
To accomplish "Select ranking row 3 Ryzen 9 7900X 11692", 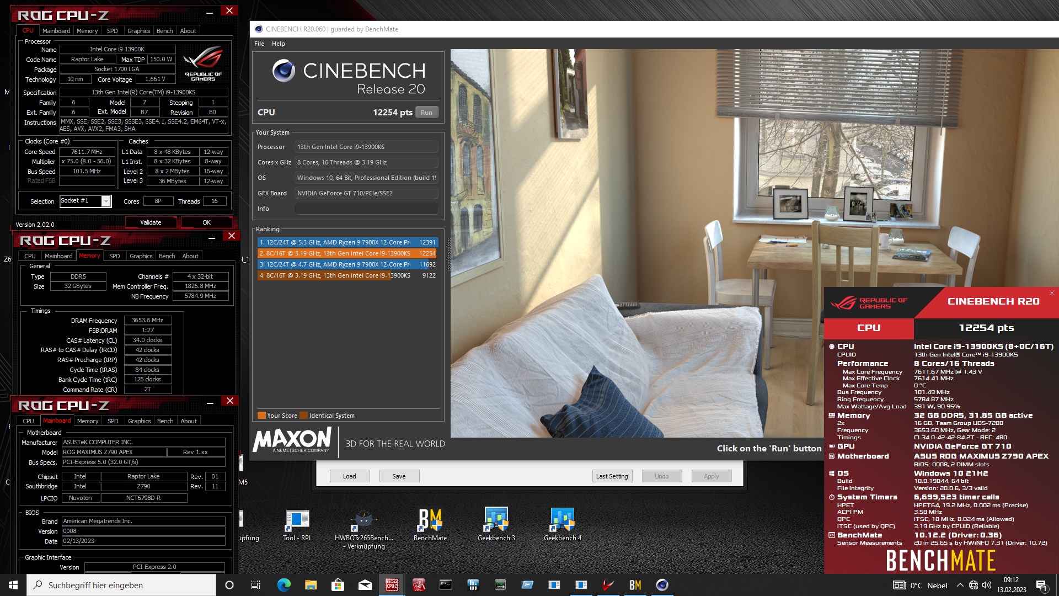I will (347, 264).
